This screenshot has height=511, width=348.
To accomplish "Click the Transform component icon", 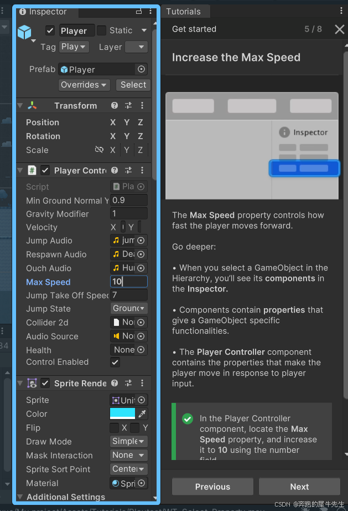I will pyautogui.click(x=32, y=105).
